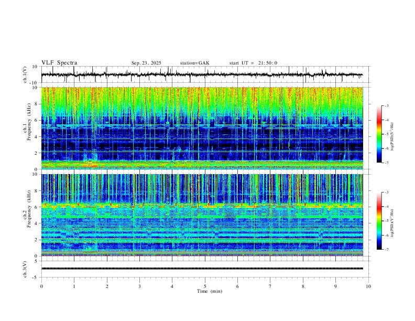Click the "5" tick on ch.3(V) axis

[37, 261]
